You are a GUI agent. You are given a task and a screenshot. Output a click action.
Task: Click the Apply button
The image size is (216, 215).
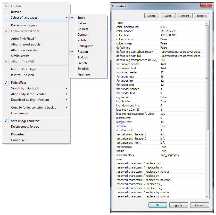coord(179,205)
